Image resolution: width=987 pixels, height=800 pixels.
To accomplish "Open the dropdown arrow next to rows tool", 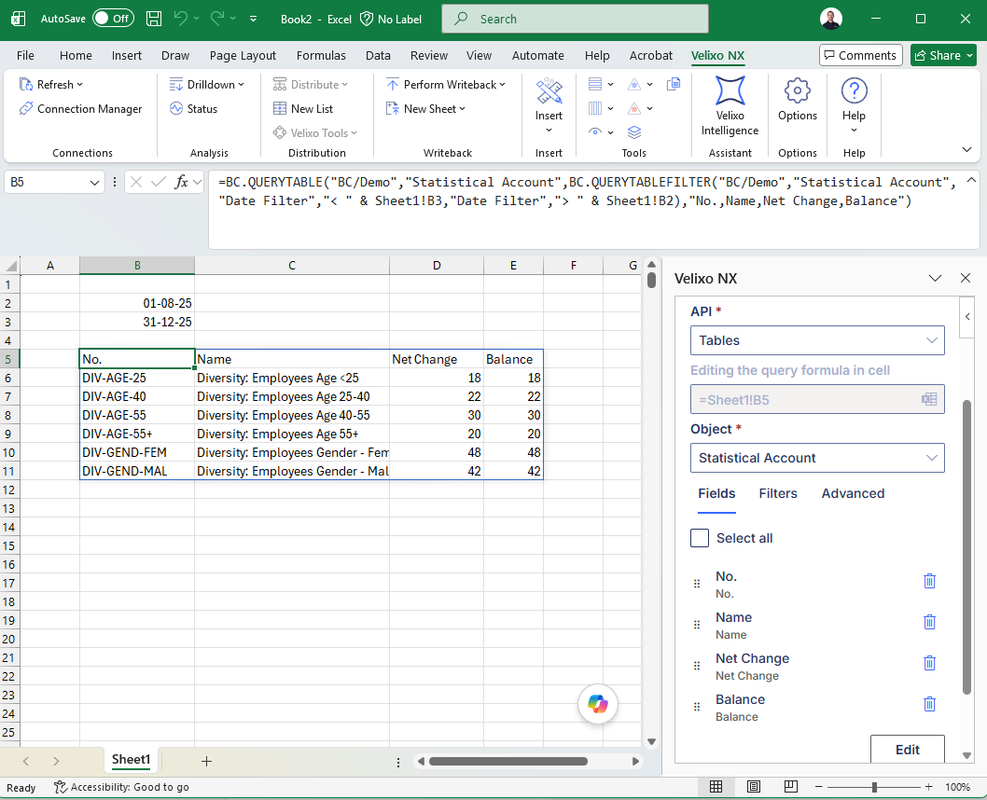I will (611, 84).
